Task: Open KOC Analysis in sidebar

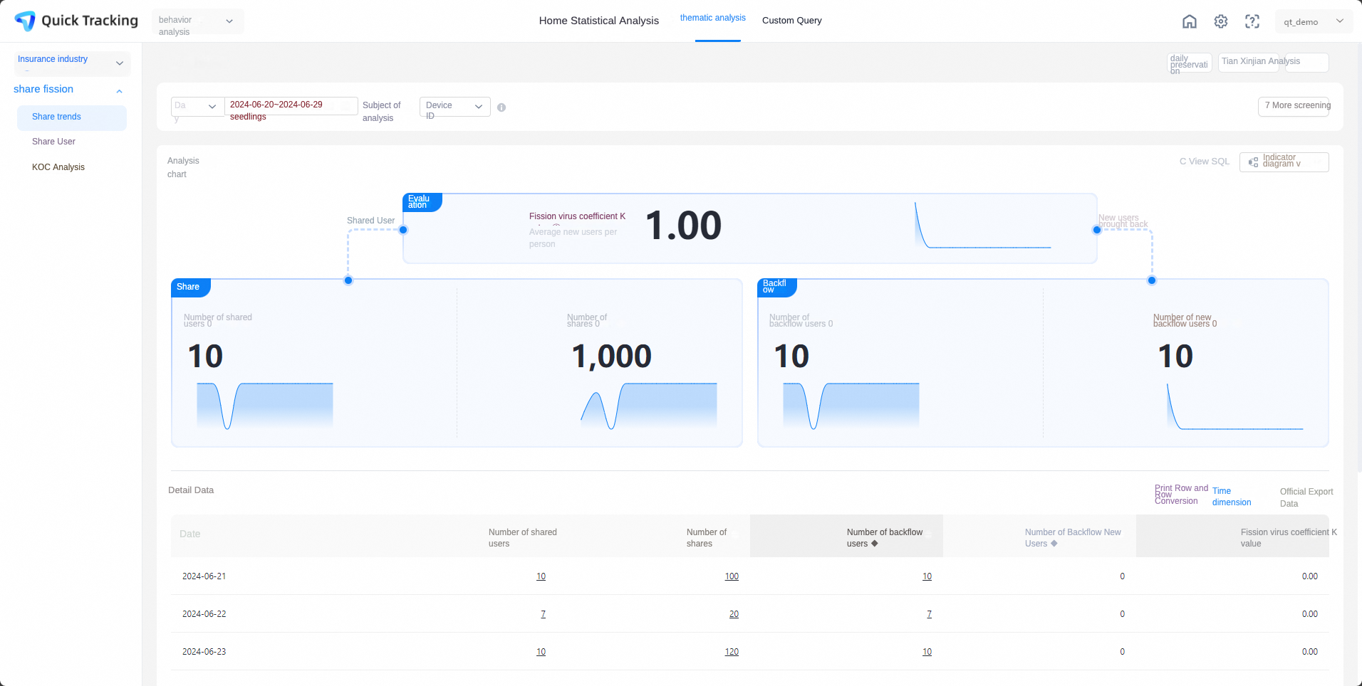Action: point(58,167)
